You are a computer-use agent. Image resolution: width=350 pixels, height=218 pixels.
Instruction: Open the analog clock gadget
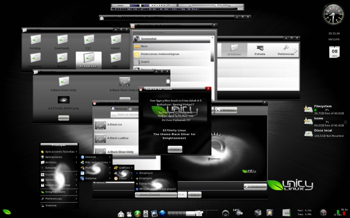click(x=333, y=14)
